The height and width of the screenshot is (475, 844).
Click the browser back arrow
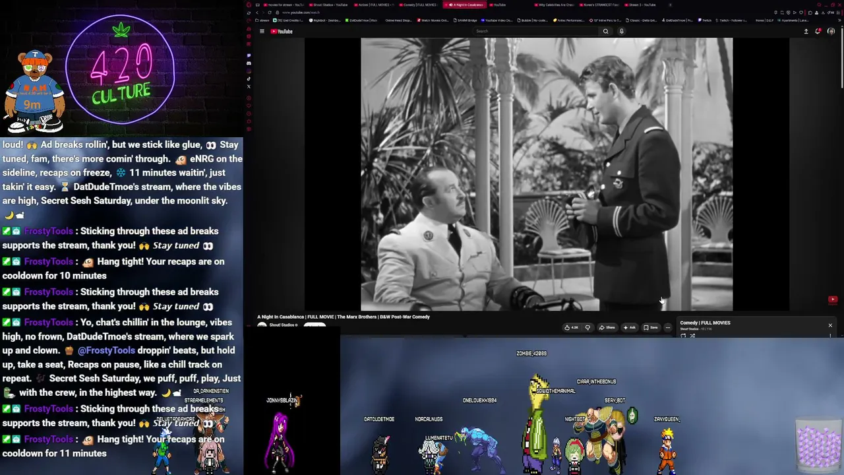(x=257, y=13)
